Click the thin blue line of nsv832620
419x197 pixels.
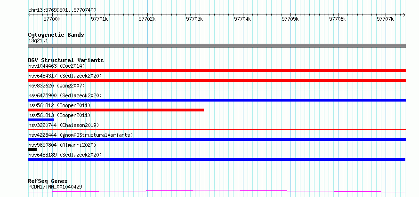click(x=217, y=90)
